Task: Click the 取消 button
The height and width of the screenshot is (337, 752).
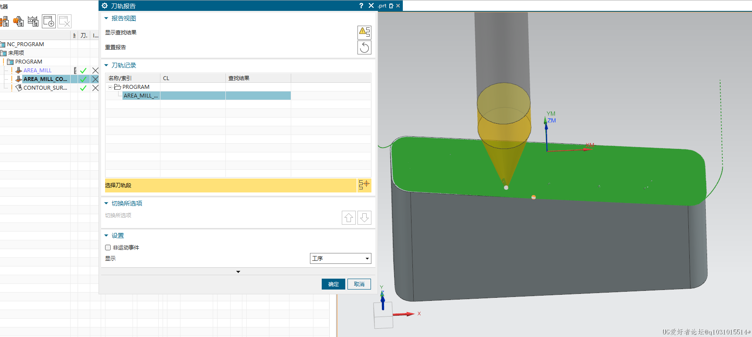Action: [359, 284]
